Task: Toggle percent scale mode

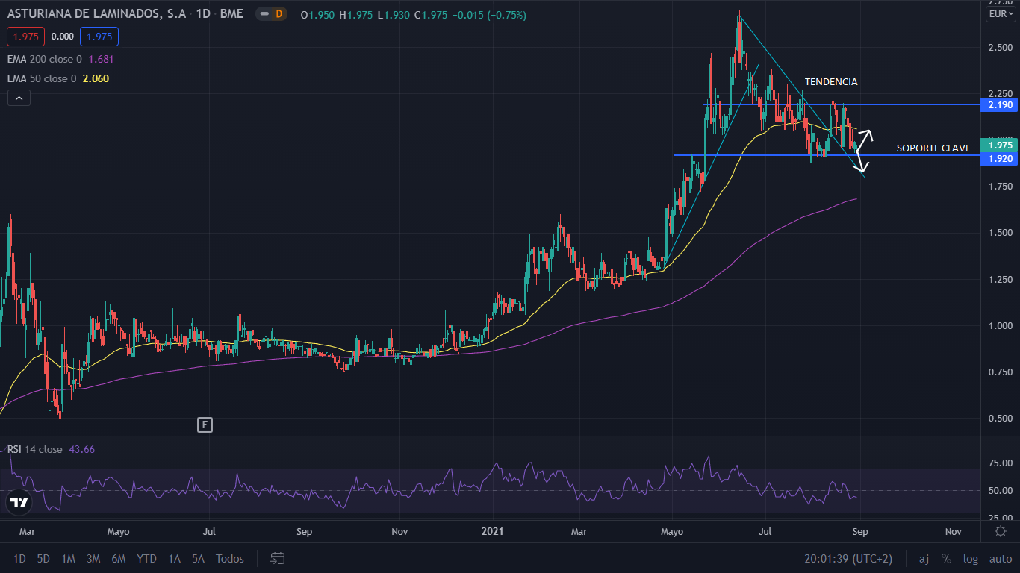Action: pos(946,559)
